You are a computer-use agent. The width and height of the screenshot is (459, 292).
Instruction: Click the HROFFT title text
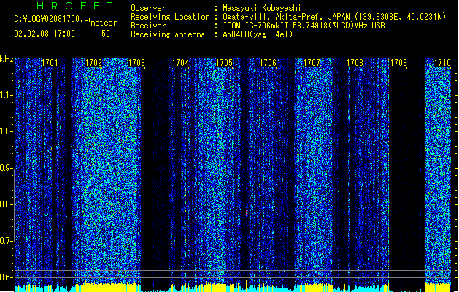pyautogui.click(x=75, y=6)
